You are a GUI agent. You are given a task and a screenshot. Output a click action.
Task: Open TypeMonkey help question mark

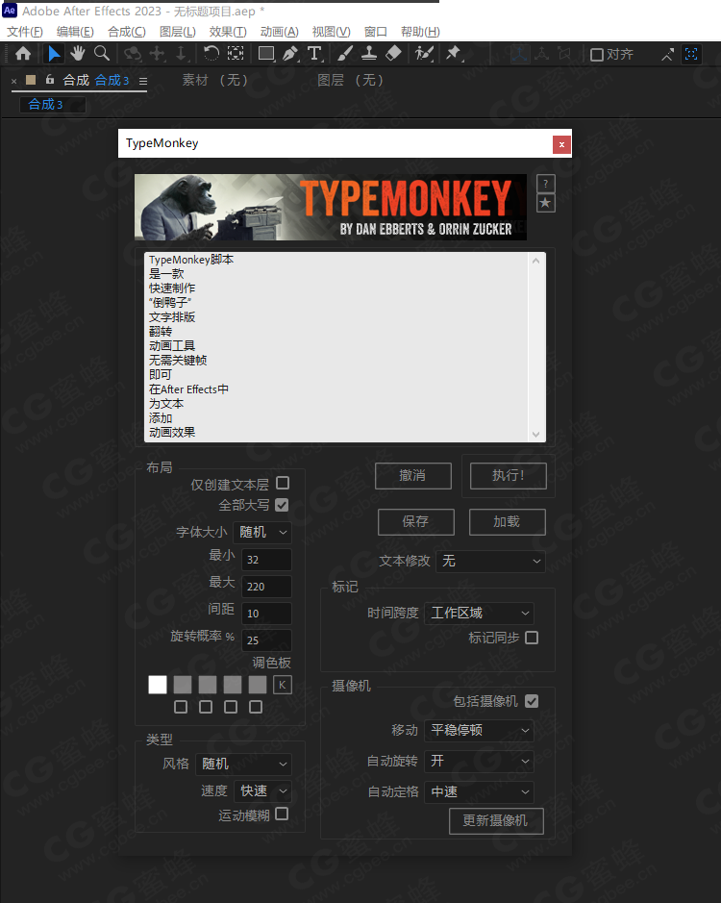545,184
